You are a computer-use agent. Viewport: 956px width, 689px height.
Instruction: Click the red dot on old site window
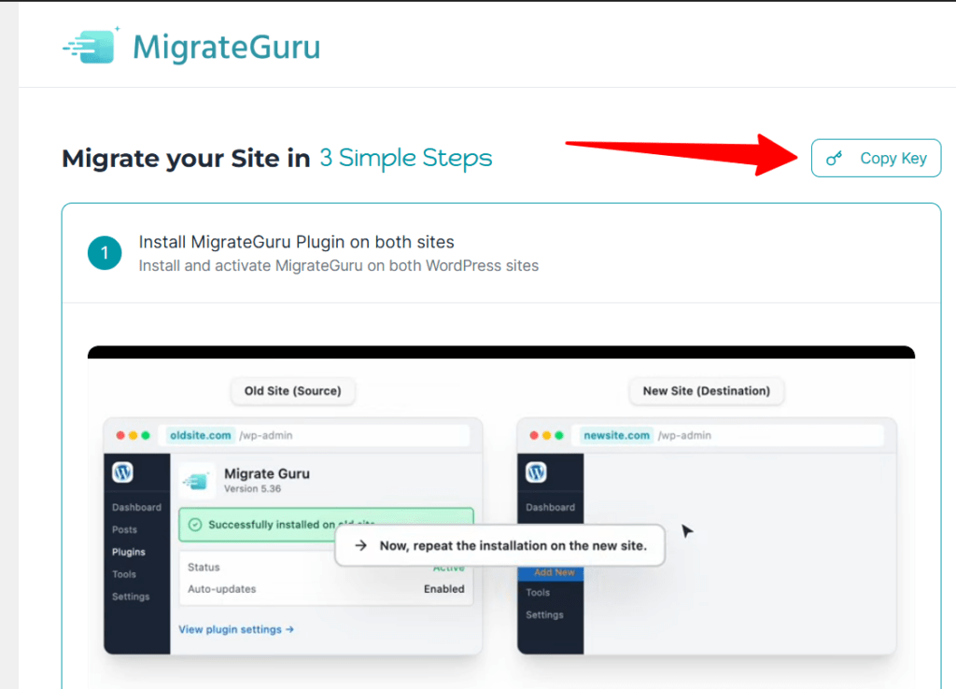[x=120, y=435]
